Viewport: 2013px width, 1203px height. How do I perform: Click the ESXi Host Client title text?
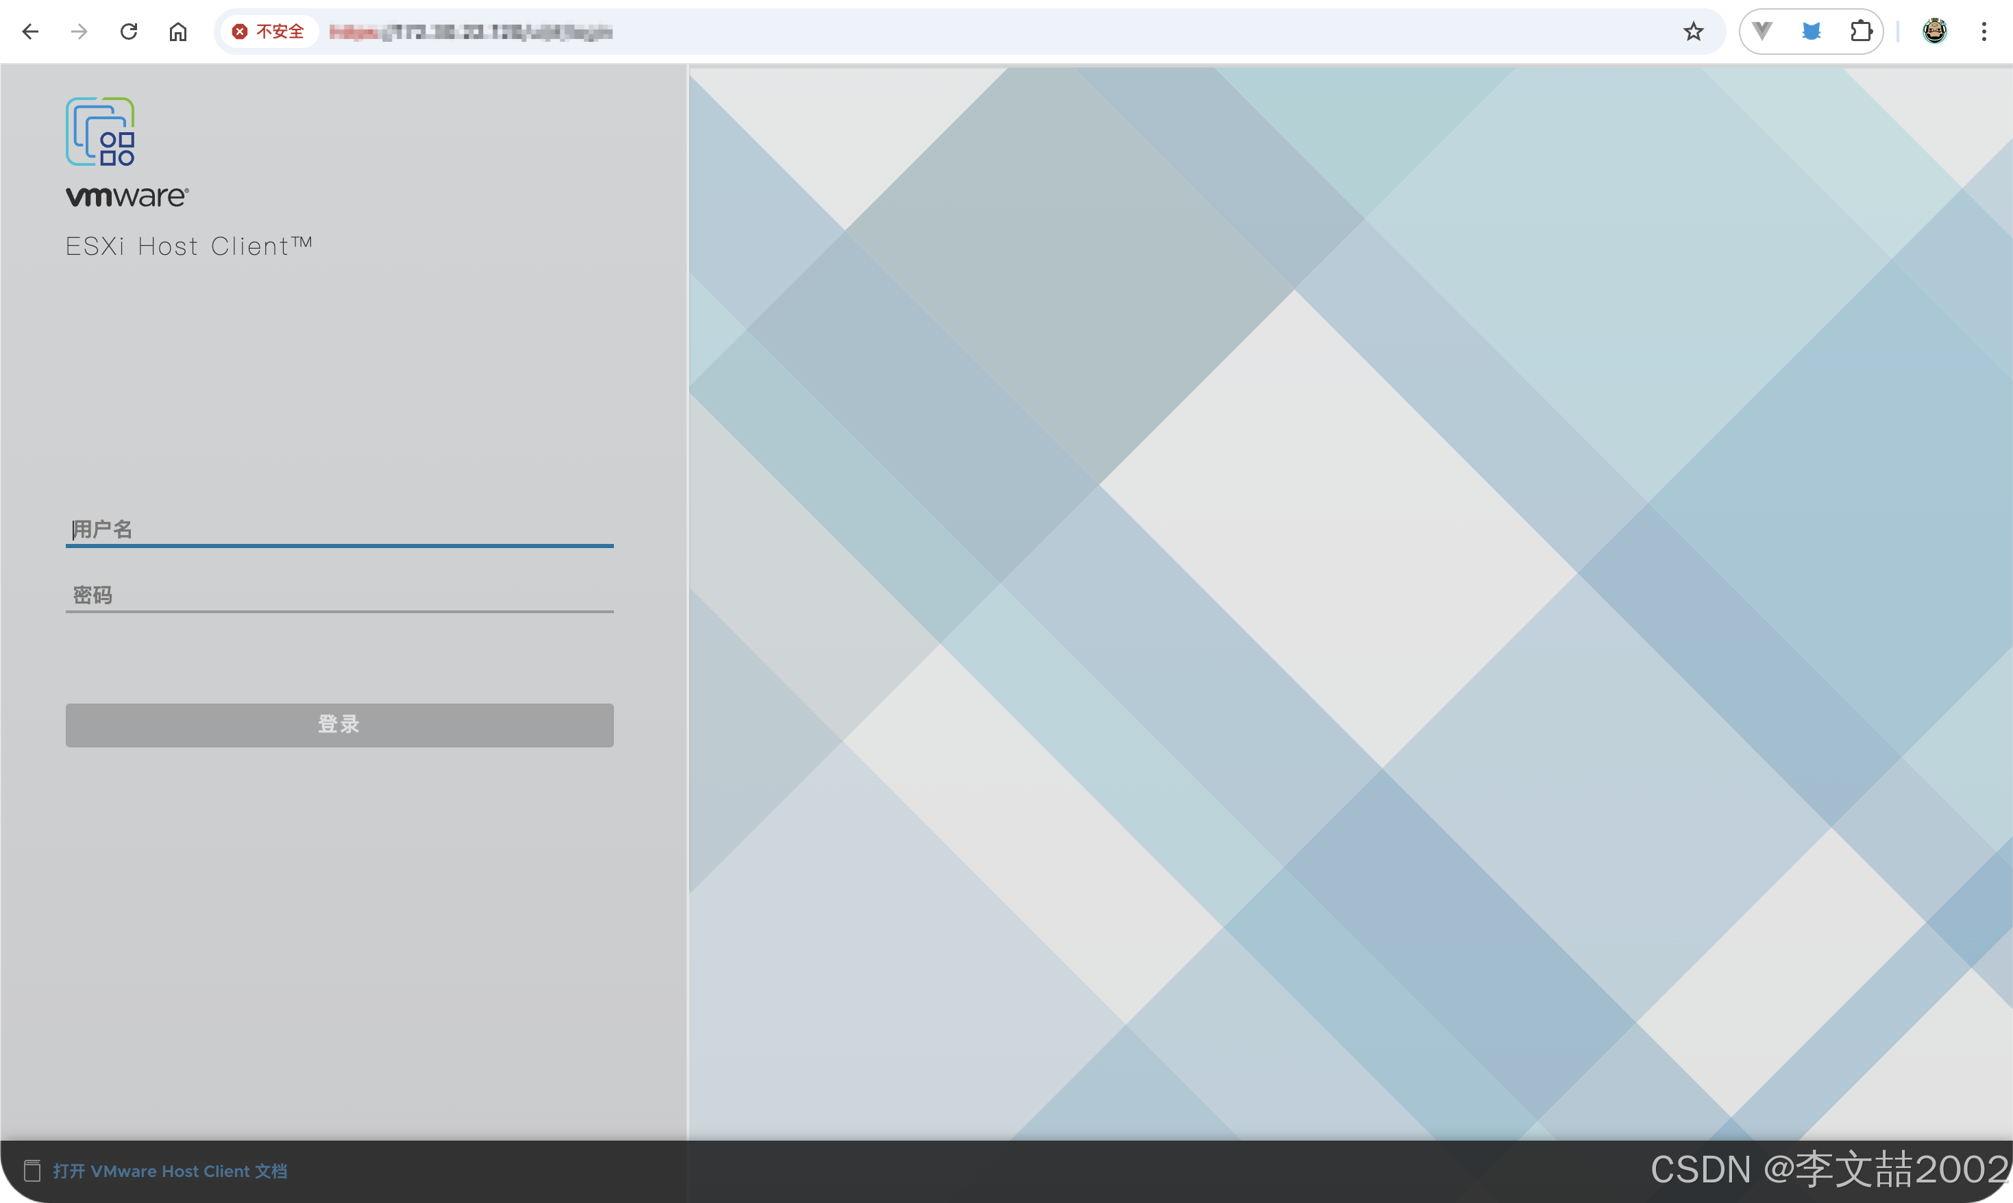click(189, 246)
